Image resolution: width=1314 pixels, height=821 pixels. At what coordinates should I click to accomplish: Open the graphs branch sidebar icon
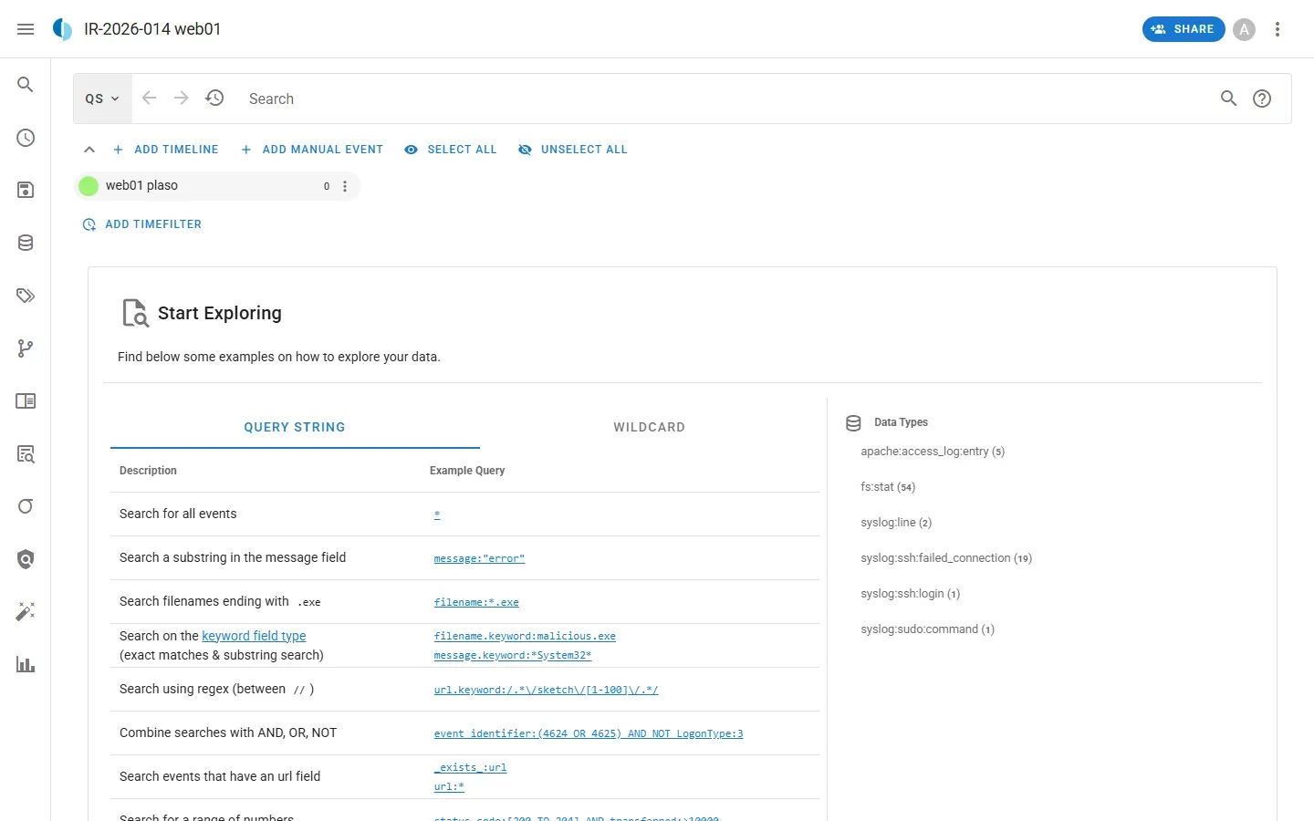coord(26,348)
